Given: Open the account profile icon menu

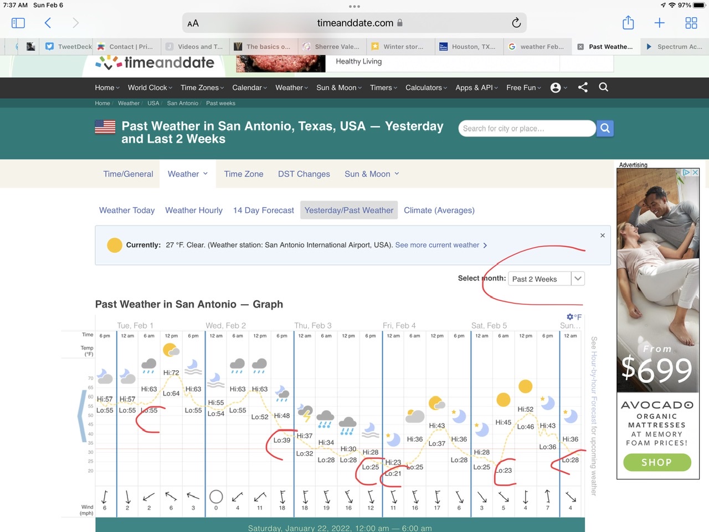Looking at the screenshot, I should 557,88.
